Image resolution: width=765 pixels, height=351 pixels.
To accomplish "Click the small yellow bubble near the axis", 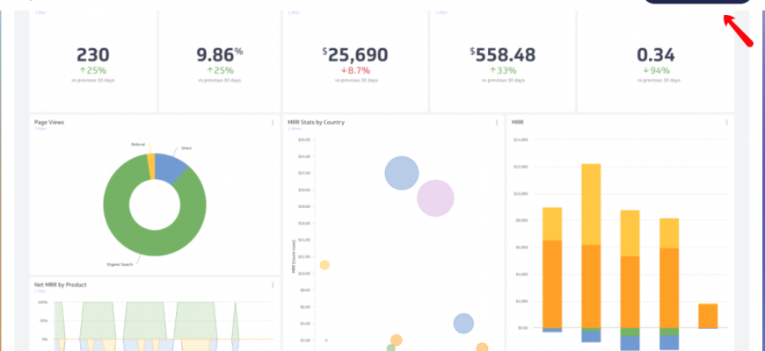I will tap(324, 265).
